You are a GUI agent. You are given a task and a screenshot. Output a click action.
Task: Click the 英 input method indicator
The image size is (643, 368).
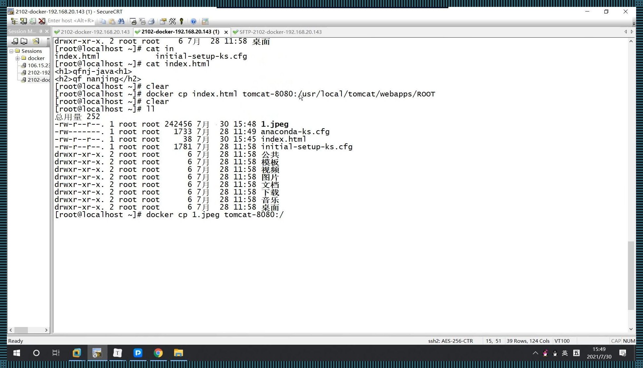pos(565,353)
